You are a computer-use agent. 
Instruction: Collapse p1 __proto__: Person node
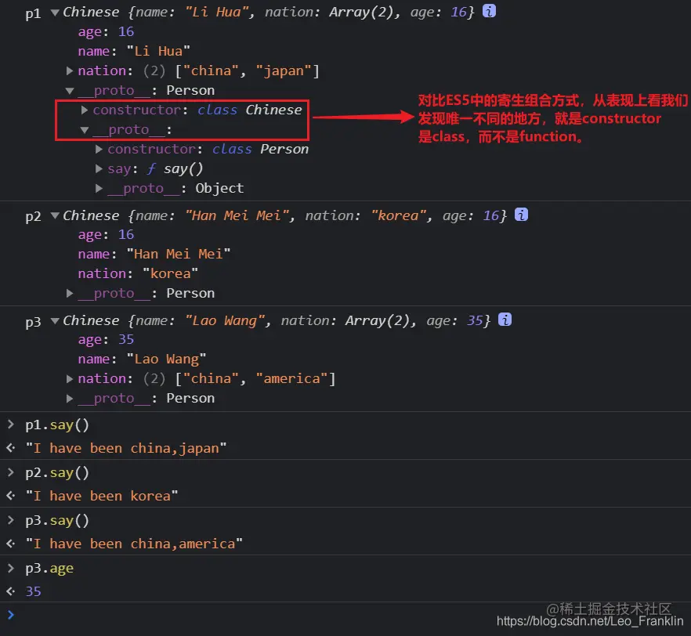point(69,91)
